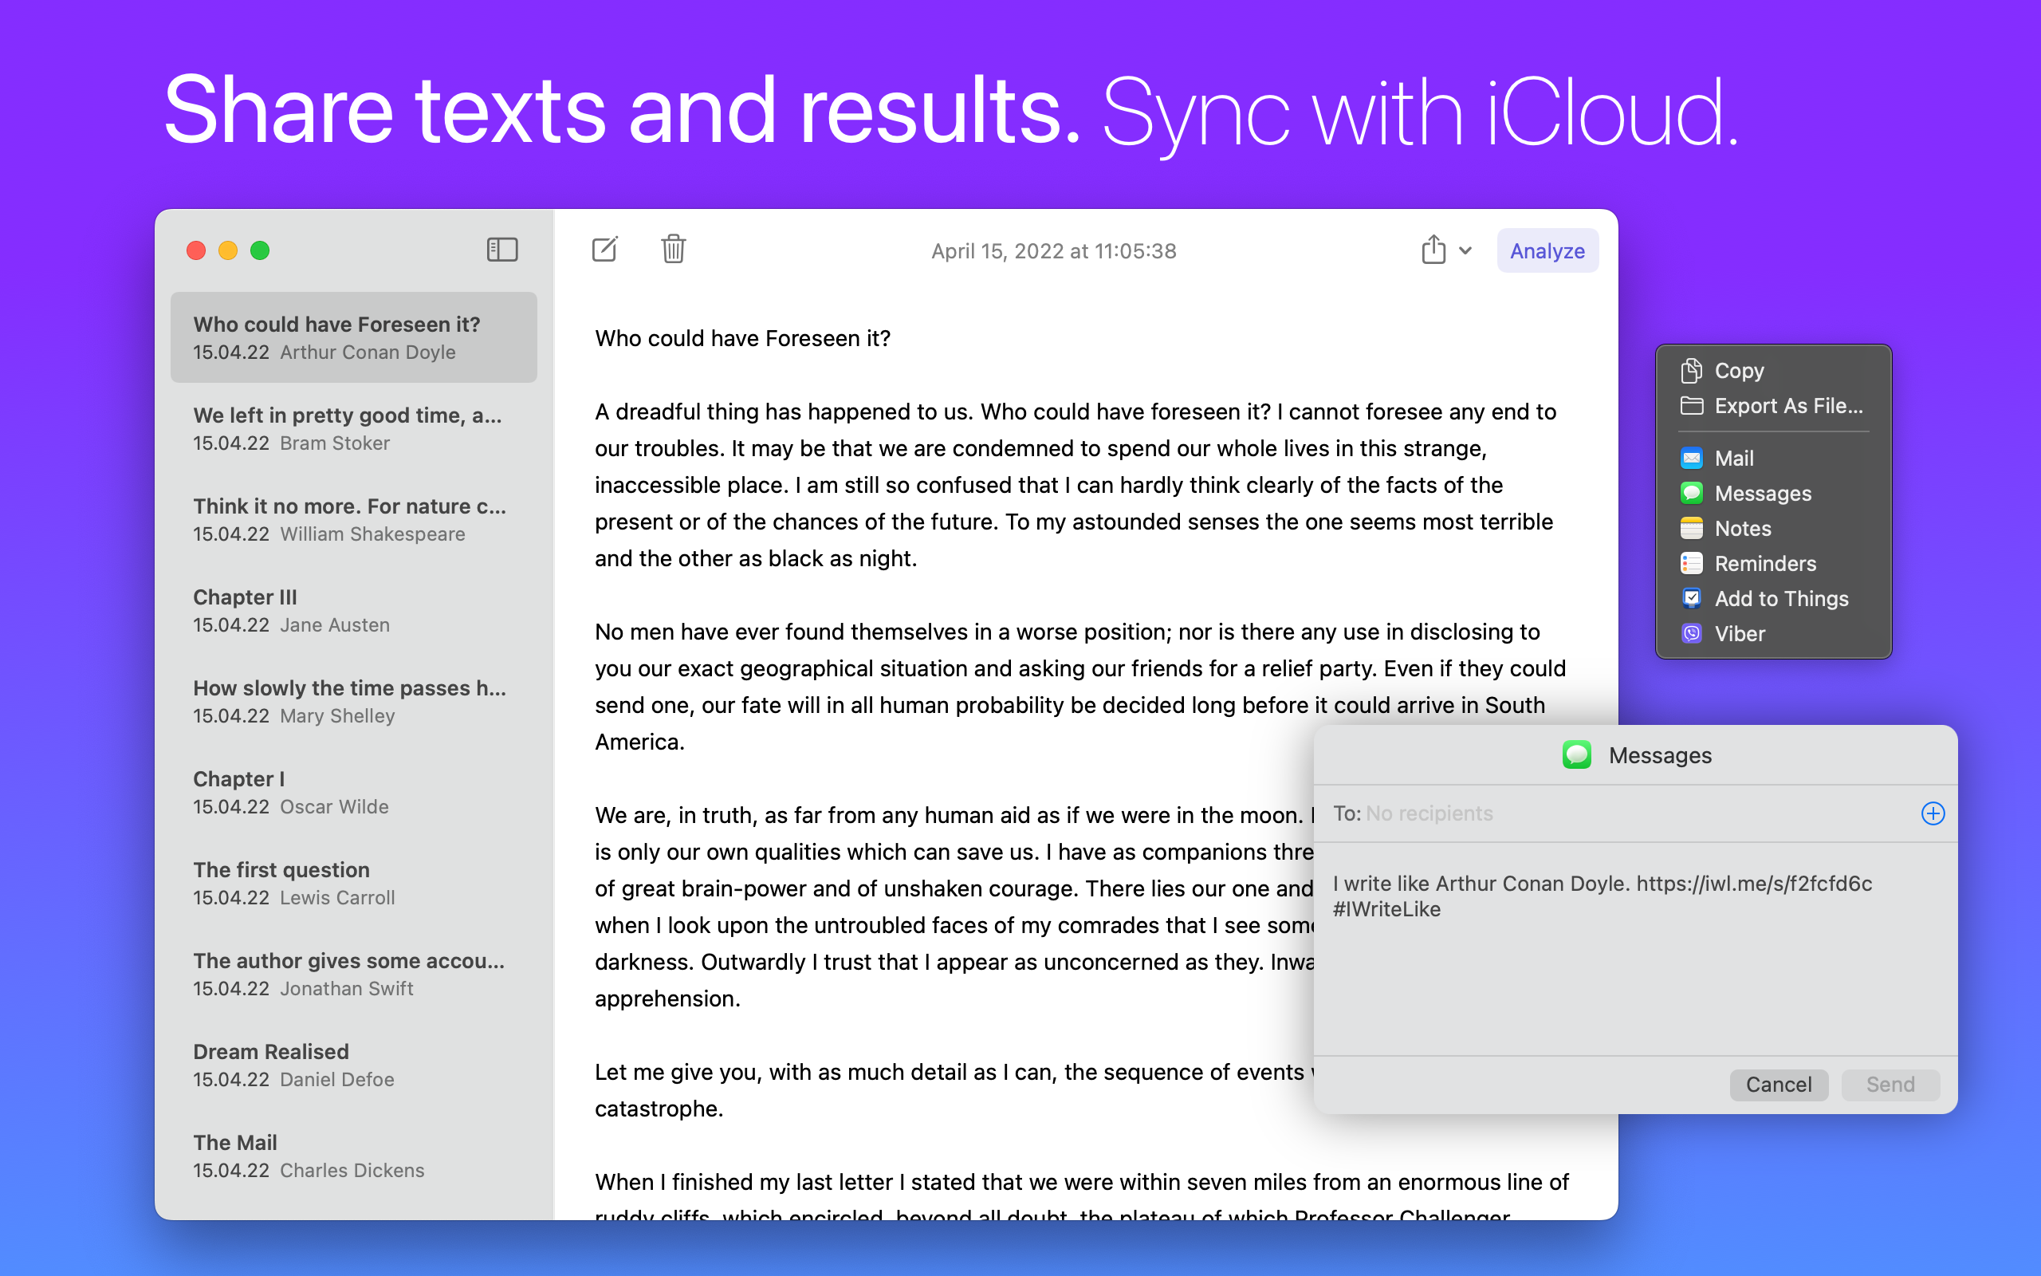This screenshot has height=1276, width=2041.
Task: Click the Messages app icon in sheet header
Action: pyautogui.click(x=1576, y=754)
